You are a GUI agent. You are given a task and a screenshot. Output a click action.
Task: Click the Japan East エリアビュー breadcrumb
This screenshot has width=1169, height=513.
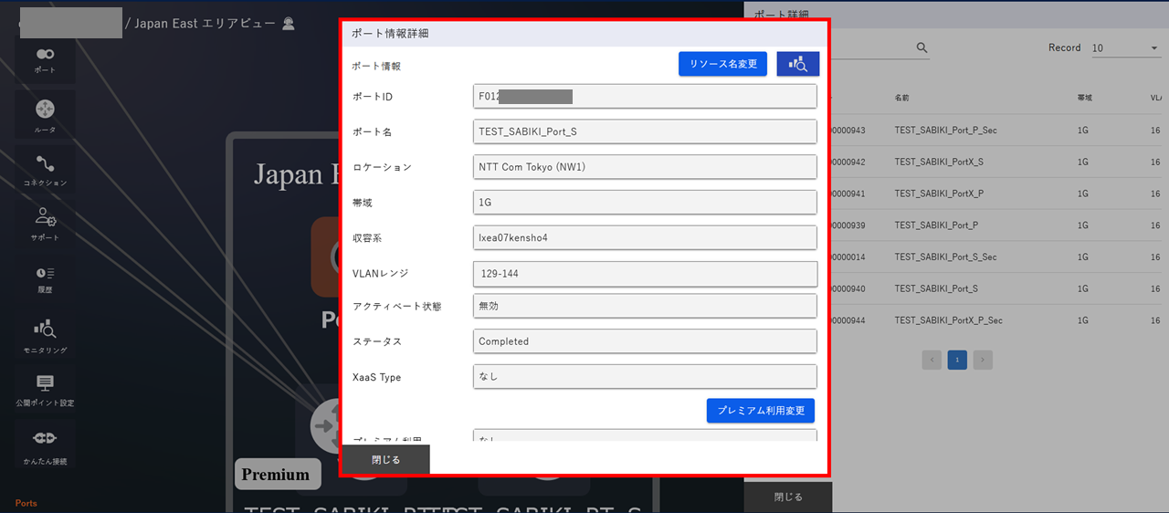[x=205, y=24]
